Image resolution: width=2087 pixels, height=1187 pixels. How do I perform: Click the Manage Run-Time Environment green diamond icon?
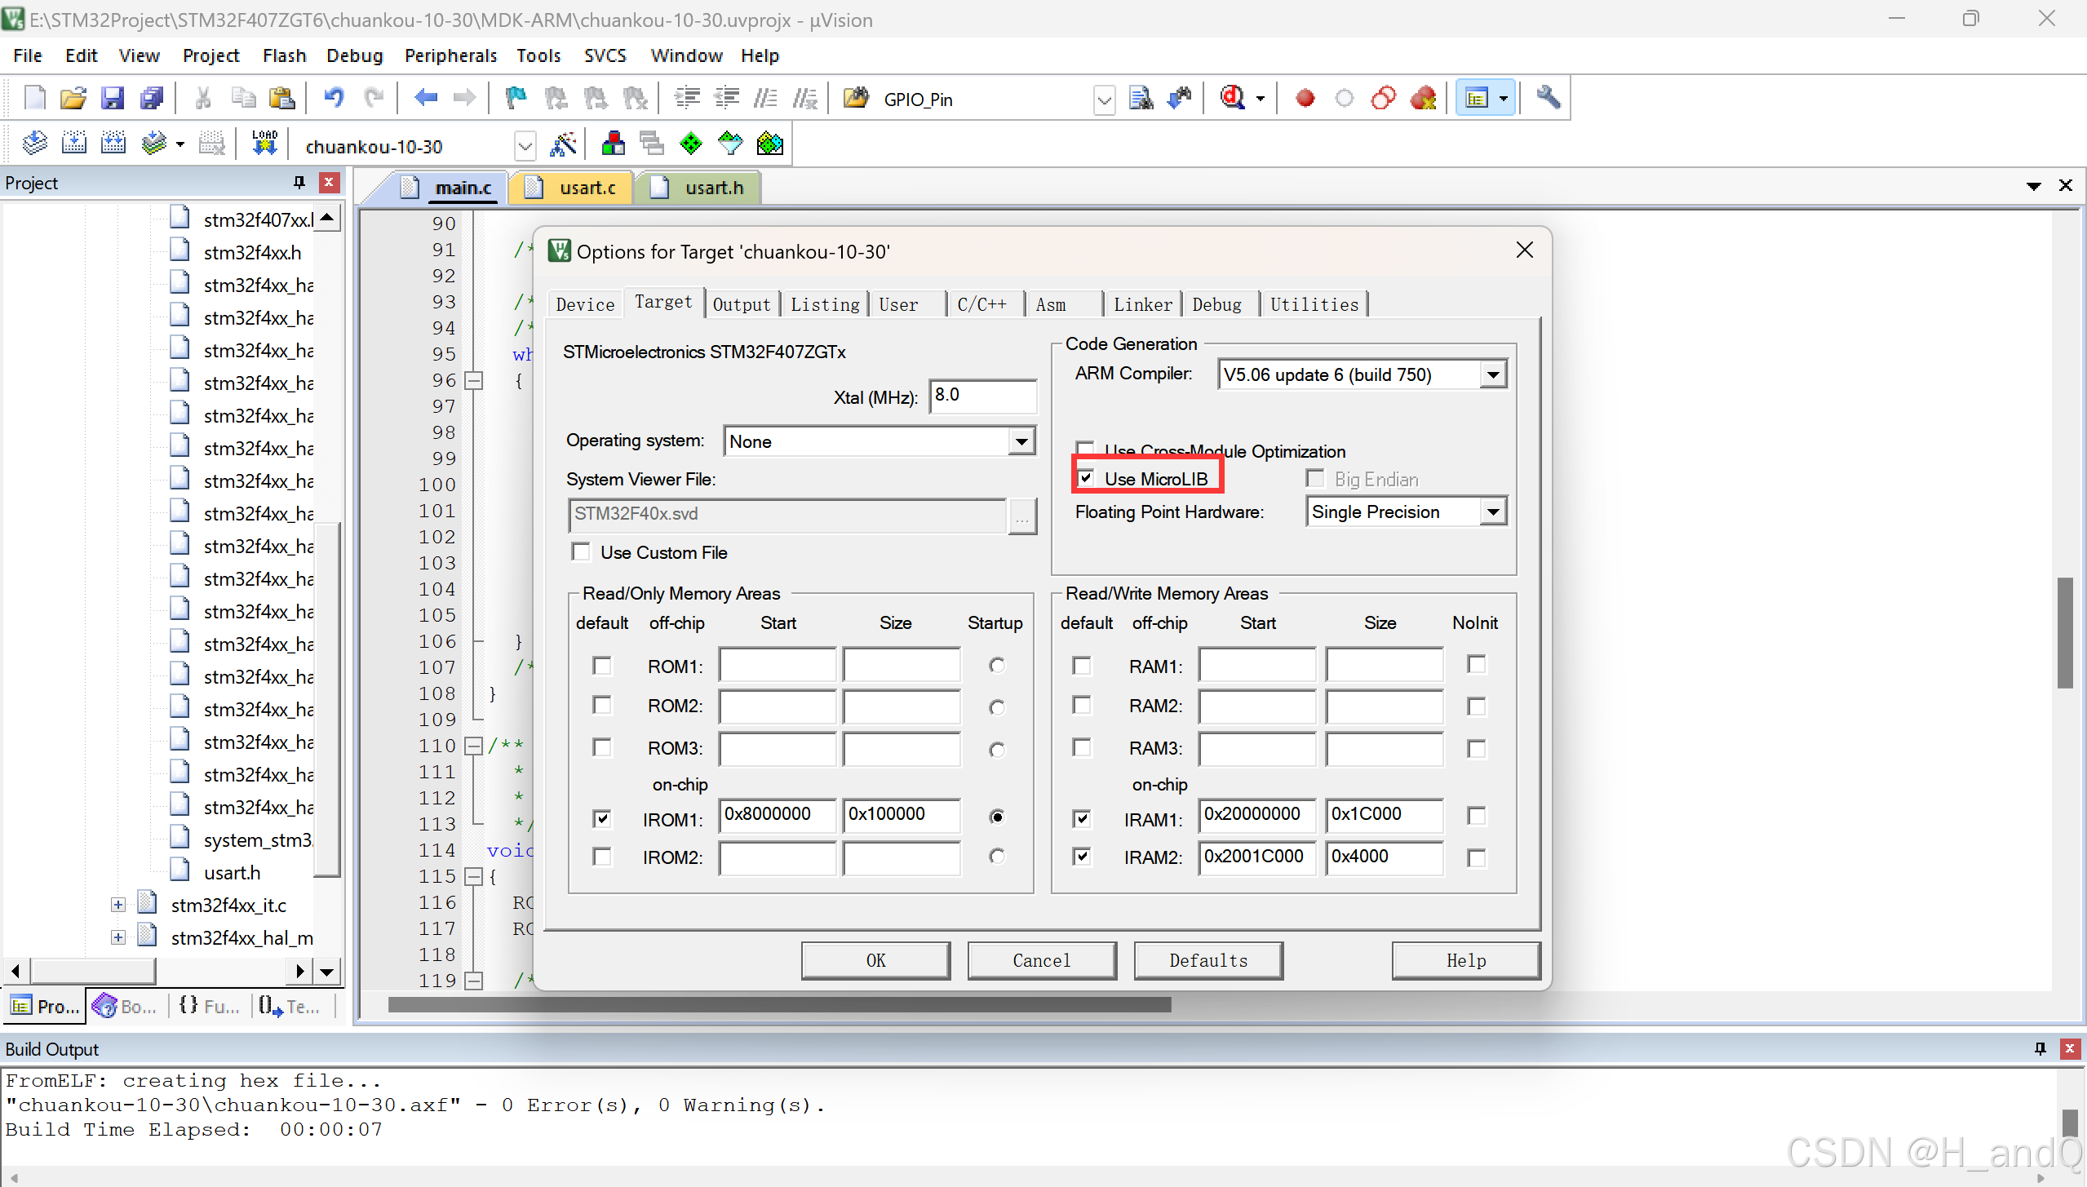pos(690,144)
